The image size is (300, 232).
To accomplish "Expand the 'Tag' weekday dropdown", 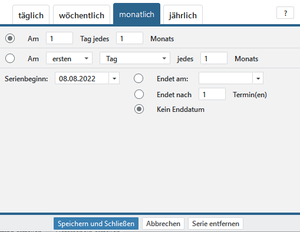I will coord(135,58).
